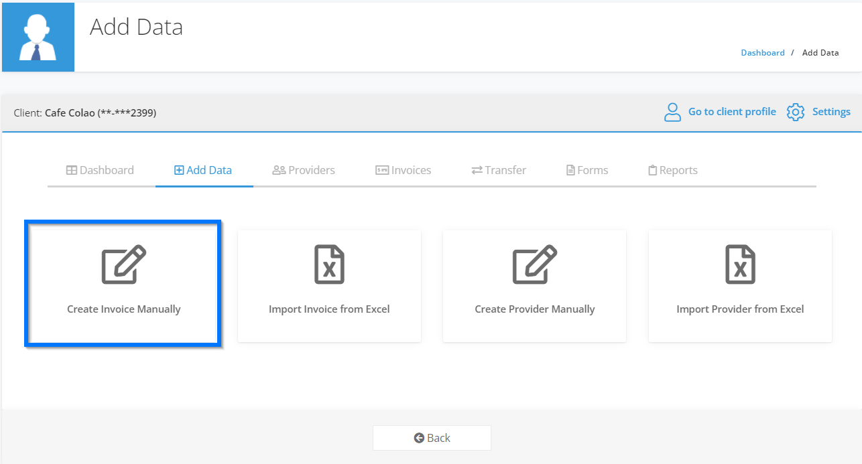The width and height of the screenshot is (862, 464).
Task: Open the Settings link
Action: coord(831,112)
